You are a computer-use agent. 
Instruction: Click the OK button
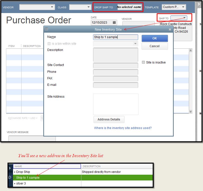(x=154, y=38)
